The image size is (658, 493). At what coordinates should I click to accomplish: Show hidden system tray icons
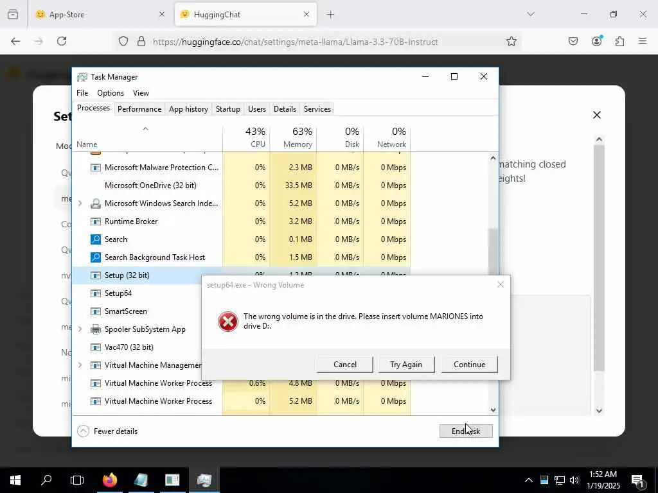point(529,480)
